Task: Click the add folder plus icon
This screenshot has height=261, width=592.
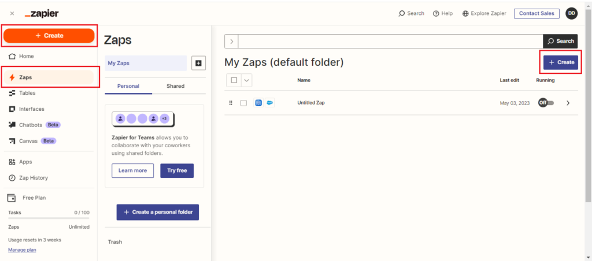Action: (x=199, y=64)
